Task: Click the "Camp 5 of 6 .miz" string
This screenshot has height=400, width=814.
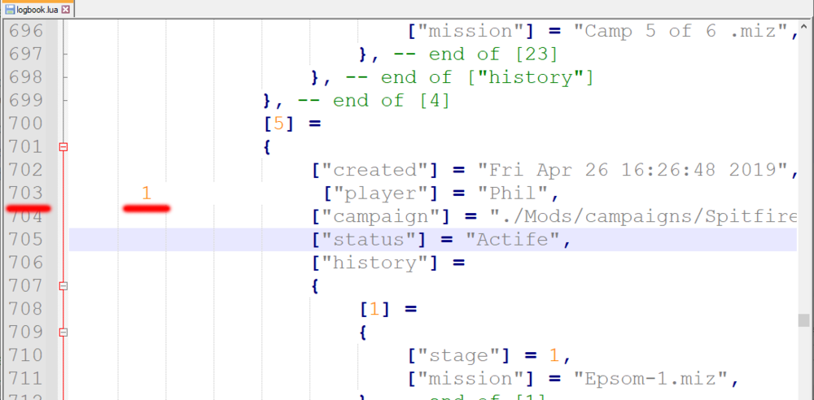Action: (x=681, y=32)
